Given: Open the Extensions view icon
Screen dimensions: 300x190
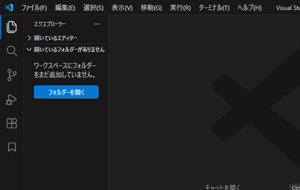Looking at the screenshot, I should (x=12, y=123).
